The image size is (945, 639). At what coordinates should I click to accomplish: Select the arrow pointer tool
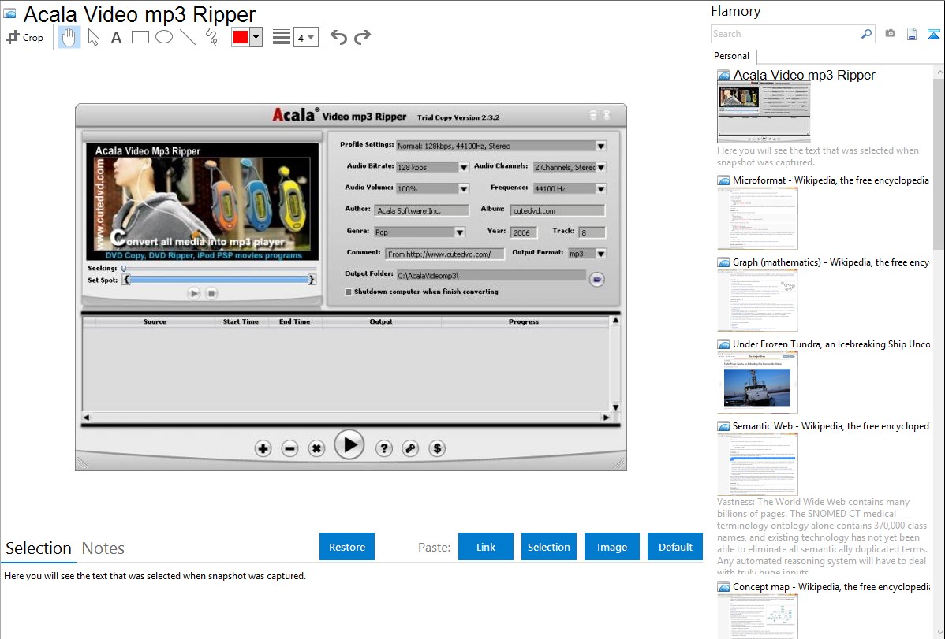tap(93, 37)
